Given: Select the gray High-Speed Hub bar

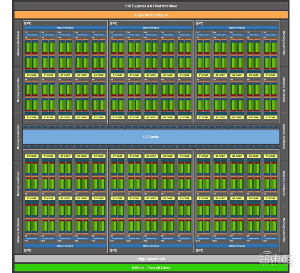Looking at the screenshot, I should [x=151, y=259].
